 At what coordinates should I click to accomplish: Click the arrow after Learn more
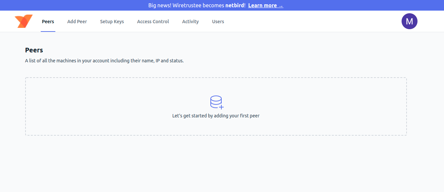[x=281, y=6]
